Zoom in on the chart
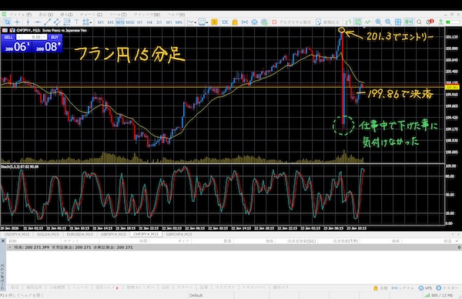The height and width of the screenshot is (299, 462). [x=378, y=22]
